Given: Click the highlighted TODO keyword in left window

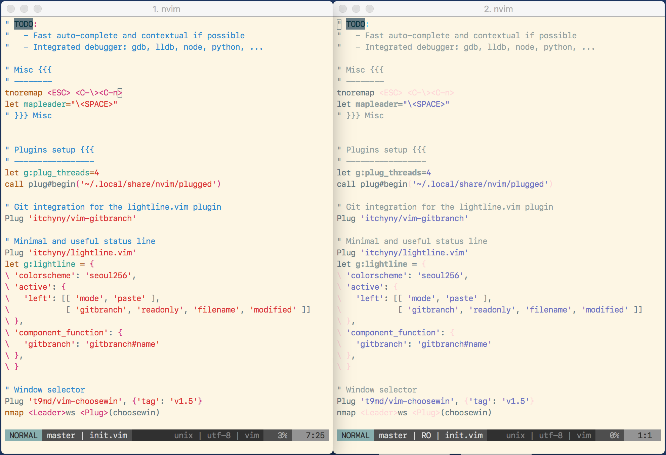Looking at the screenshot, I should [x=23, y=24].
